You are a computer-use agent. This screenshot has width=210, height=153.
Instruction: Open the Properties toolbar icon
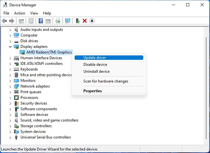pos(31,21)
